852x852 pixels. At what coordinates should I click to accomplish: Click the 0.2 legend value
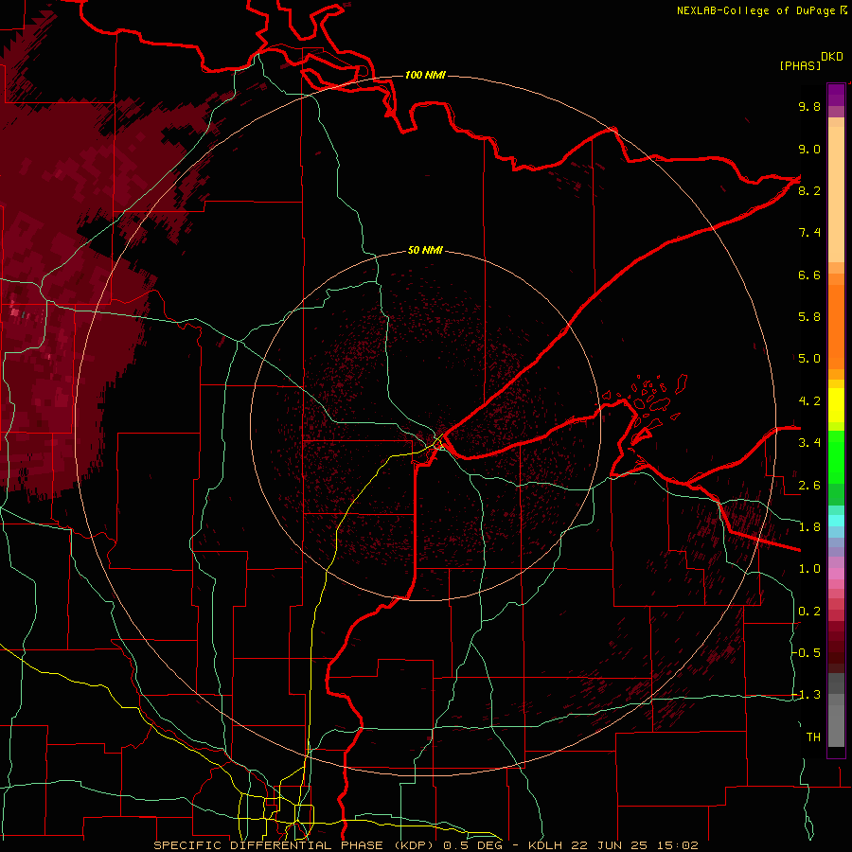pyautogui.click(x=809, y=612)
